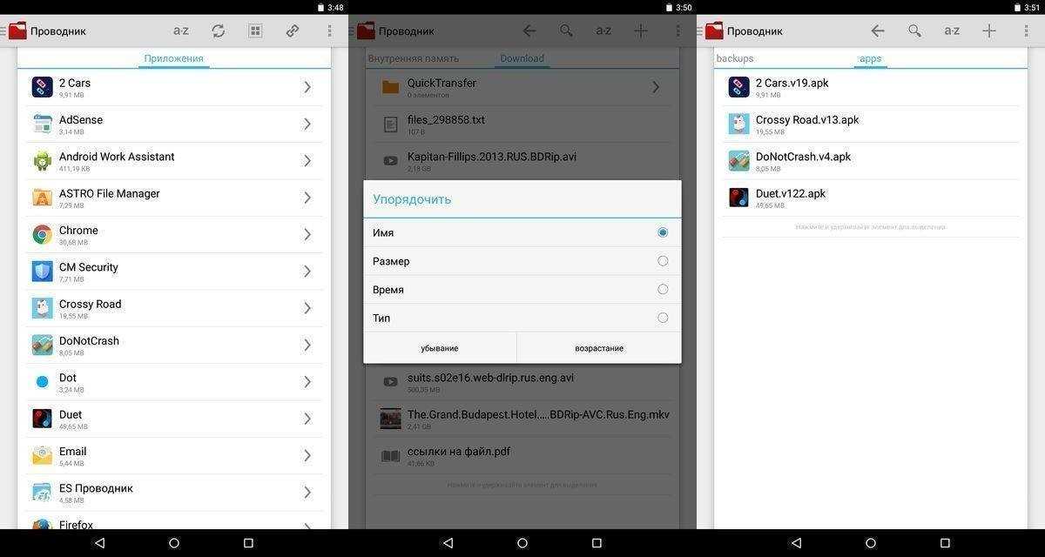Viewport: 1045px width, 557px height.
Task: Go back using arrow in apps folder toolbar
Action: (x=878, y=30)
